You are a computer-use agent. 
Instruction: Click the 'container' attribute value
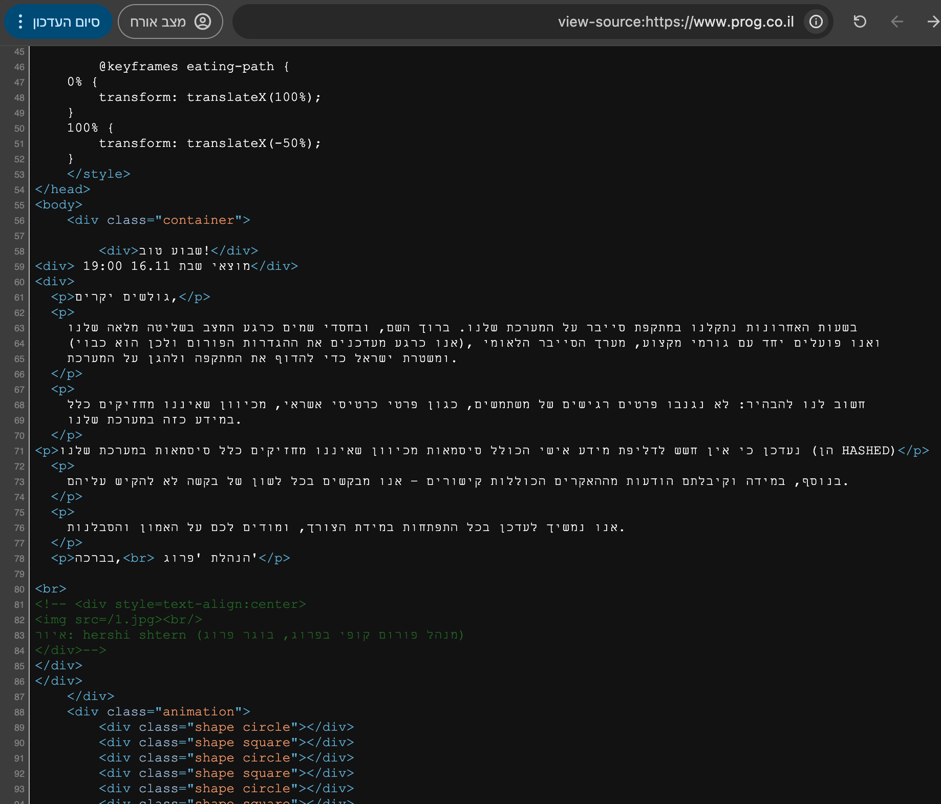198,220
